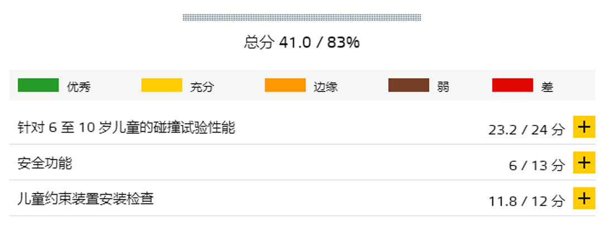Click the green 优秀 color swatch
603x228 pixels.
[x=38, y=85]
